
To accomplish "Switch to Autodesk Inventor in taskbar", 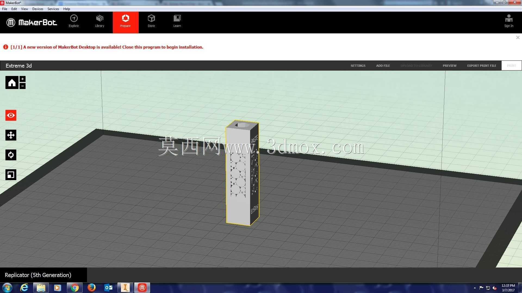I will coord(125,288).
